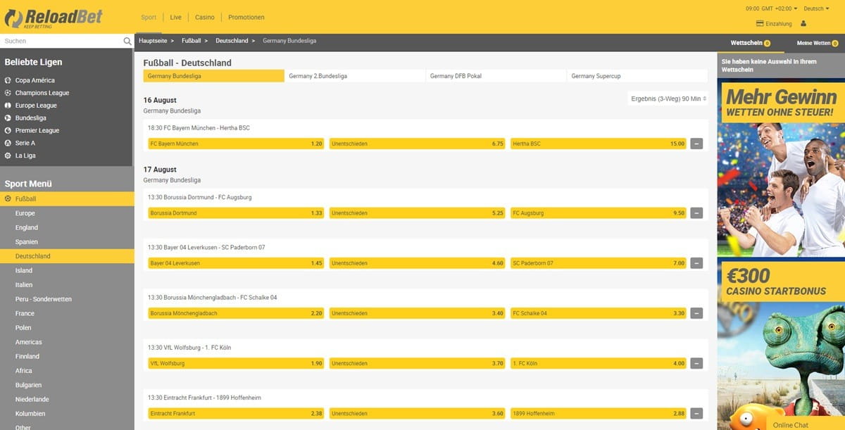
Task: Select Deutschland in the Sport Menü
Action: 67,256
